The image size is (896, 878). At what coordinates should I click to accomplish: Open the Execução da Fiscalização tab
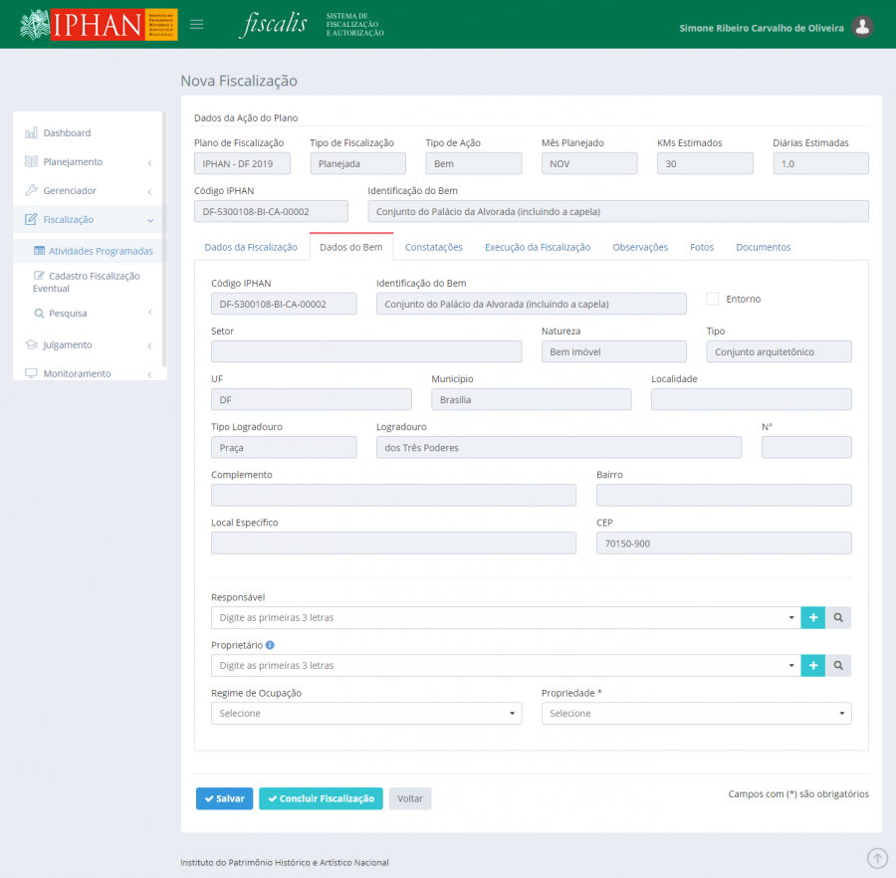coord(537,247)
